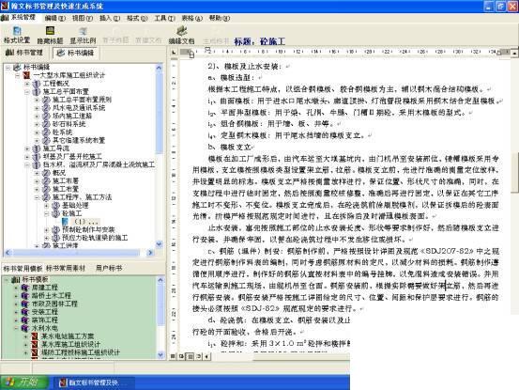Select 其它临建系统布置 in the tree

79,140
